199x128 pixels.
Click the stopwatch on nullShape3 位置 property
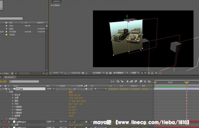[x=13, y=125]
